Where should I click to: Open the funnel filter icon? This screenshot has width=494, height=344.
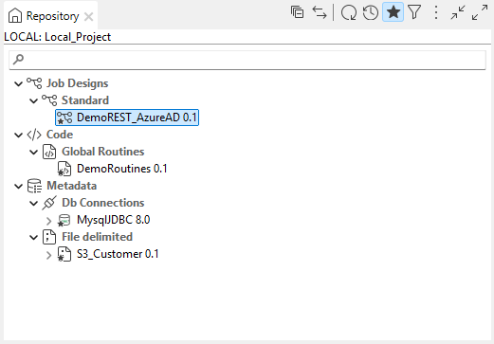pos(414,12)
